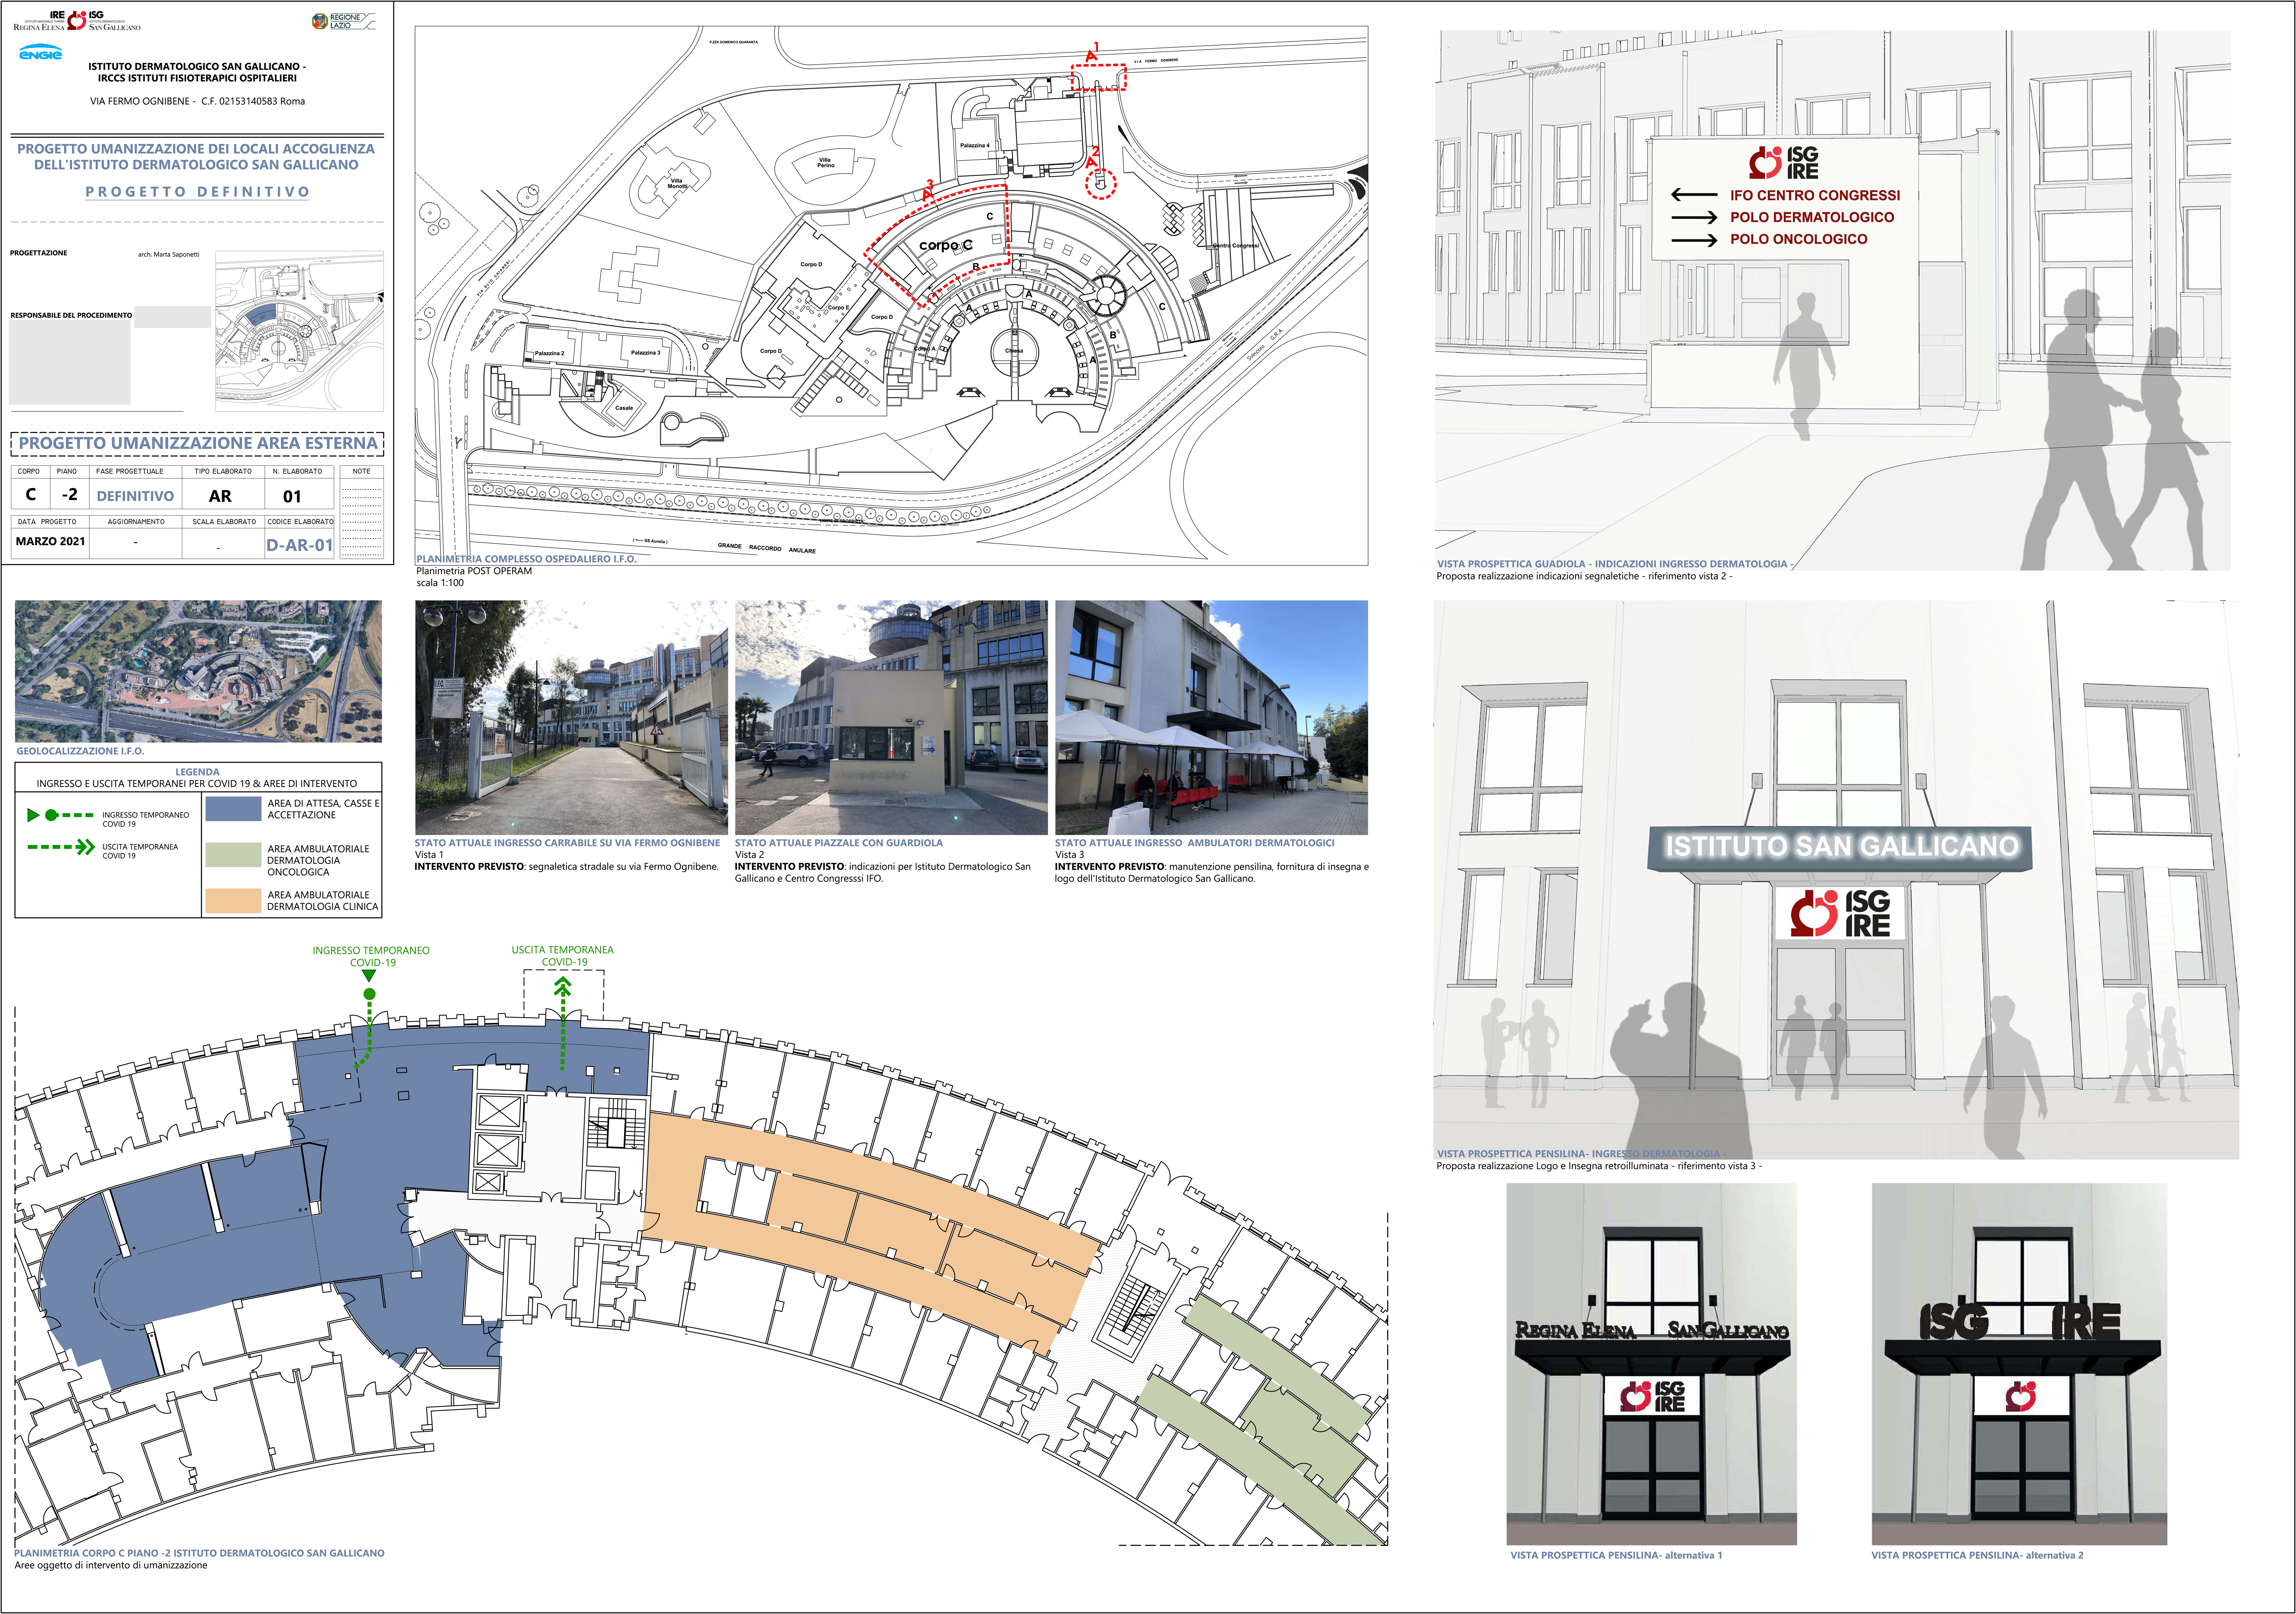Screen dimensions: 2296x1614
Task: Click the IRE ISG Regina Elena San Gallicano header logo
Action: point(77,21)
